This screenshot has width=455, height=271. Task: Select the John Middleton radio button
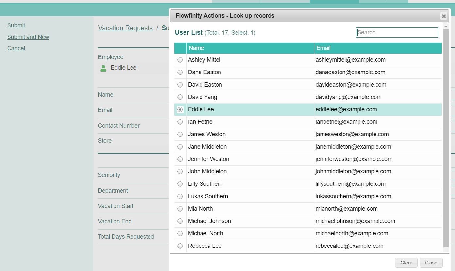pos(180,171)
